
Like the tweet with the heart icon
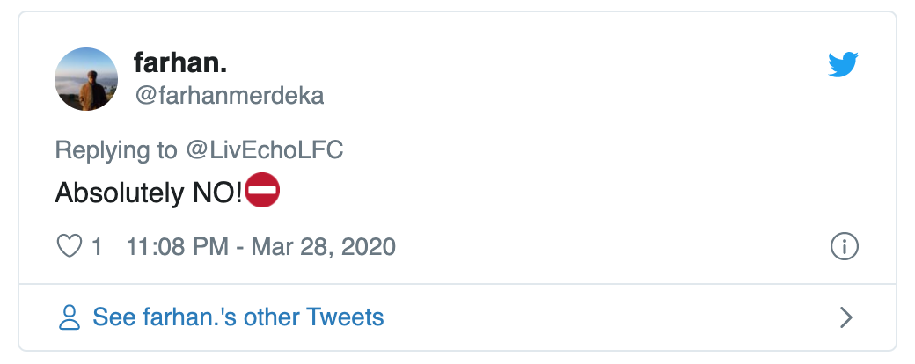tap(69, 246)
